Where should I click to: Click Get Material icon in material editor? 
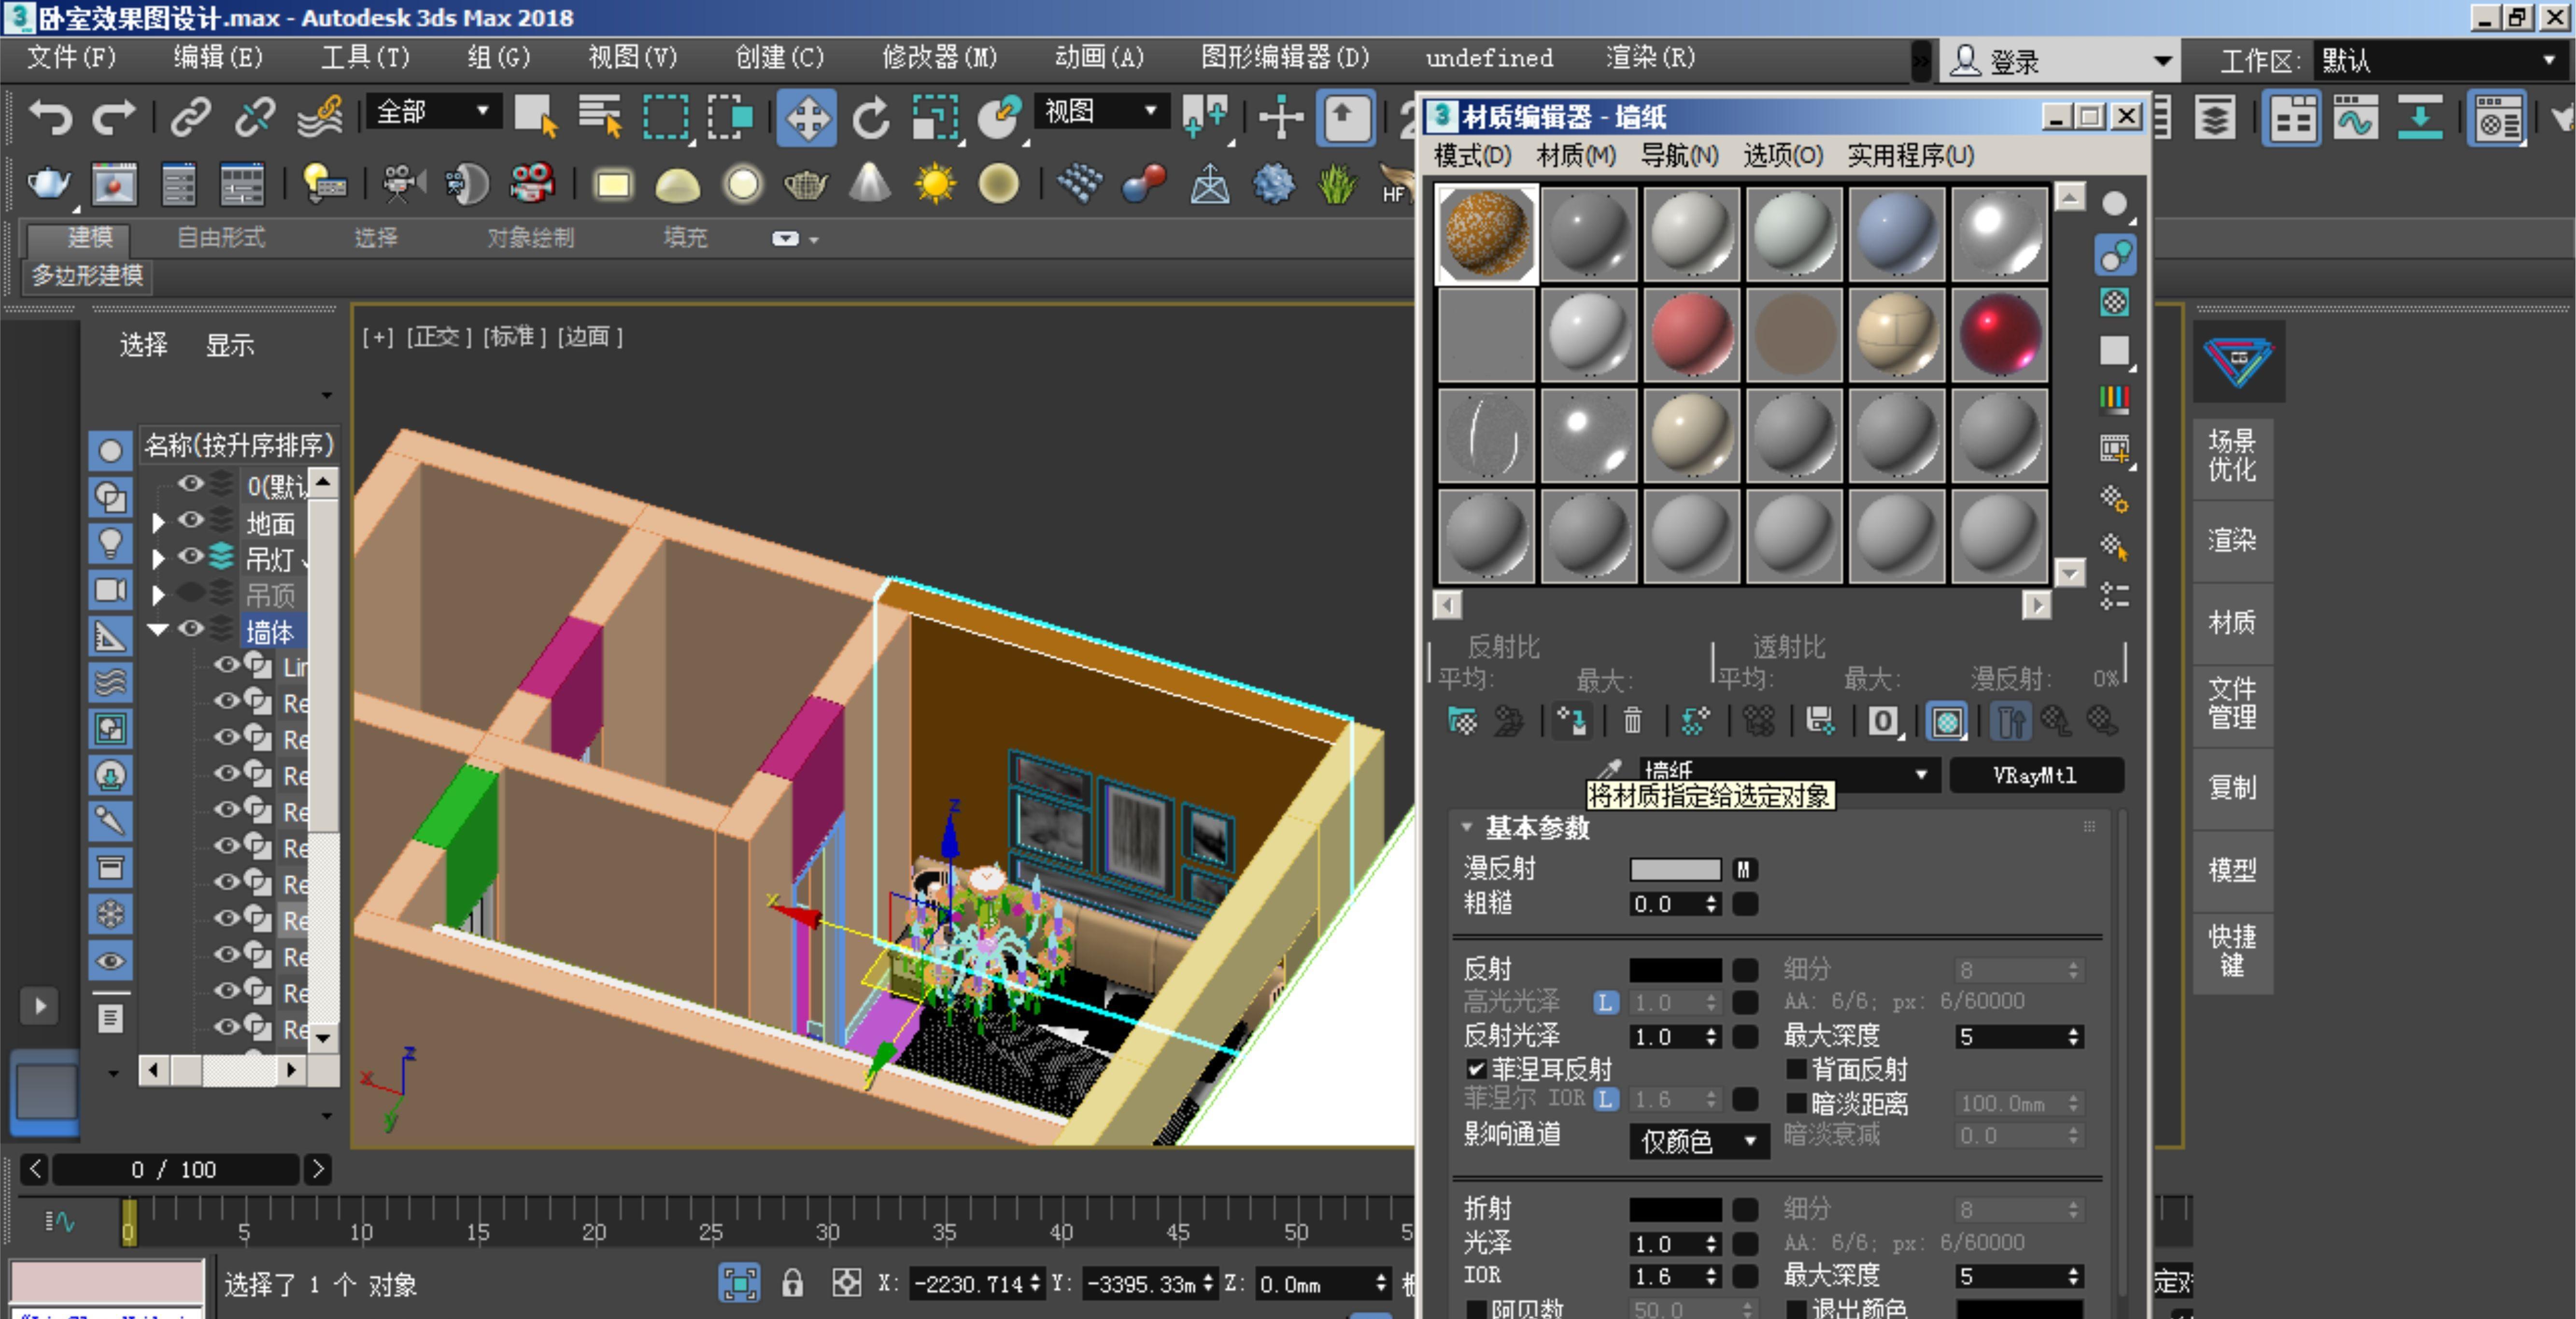coord(1462,720)
